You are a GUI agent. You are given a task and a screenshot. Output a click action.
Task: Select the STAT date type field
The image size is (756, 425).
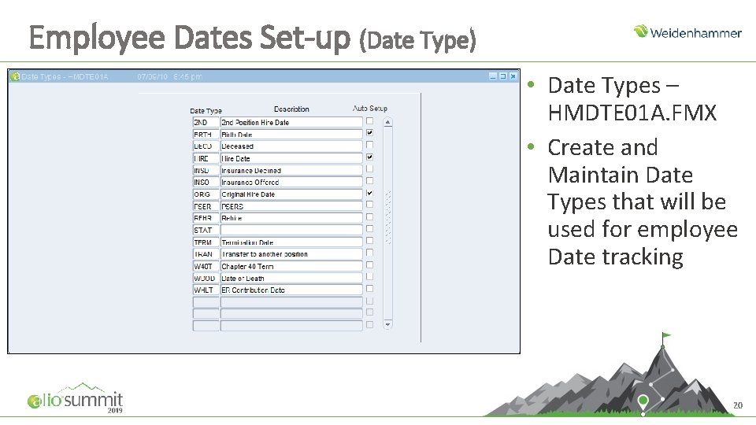[206, 230]
